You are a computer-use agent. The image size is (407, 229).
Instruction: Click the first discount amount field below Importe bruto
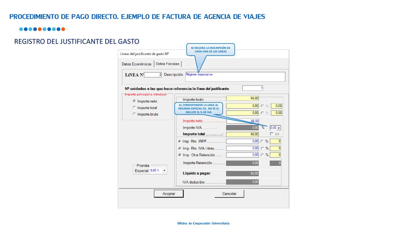[x=242, y=106]
